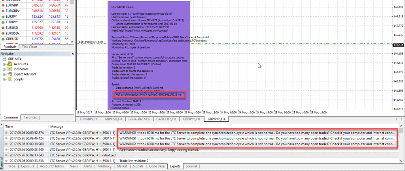405x171 pixels.
Task: Close the Navigator panel
Action: click(x=73, y=54)
